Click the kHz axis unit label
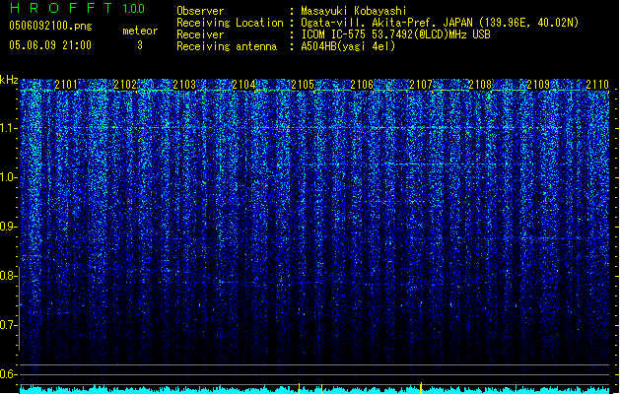620x394 pixels. (9, 80)
